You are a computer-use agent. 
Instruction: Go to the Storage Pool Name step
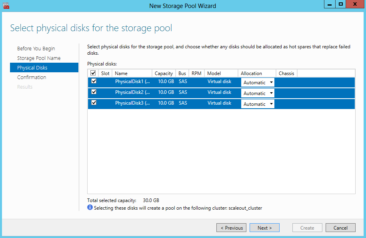(x=39, y=58)
